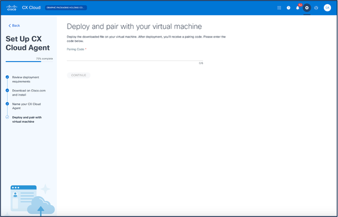Open the notifications bell icon
This screenshot has height=217, width=338.
pyautogui.click(x=297, y=8)
